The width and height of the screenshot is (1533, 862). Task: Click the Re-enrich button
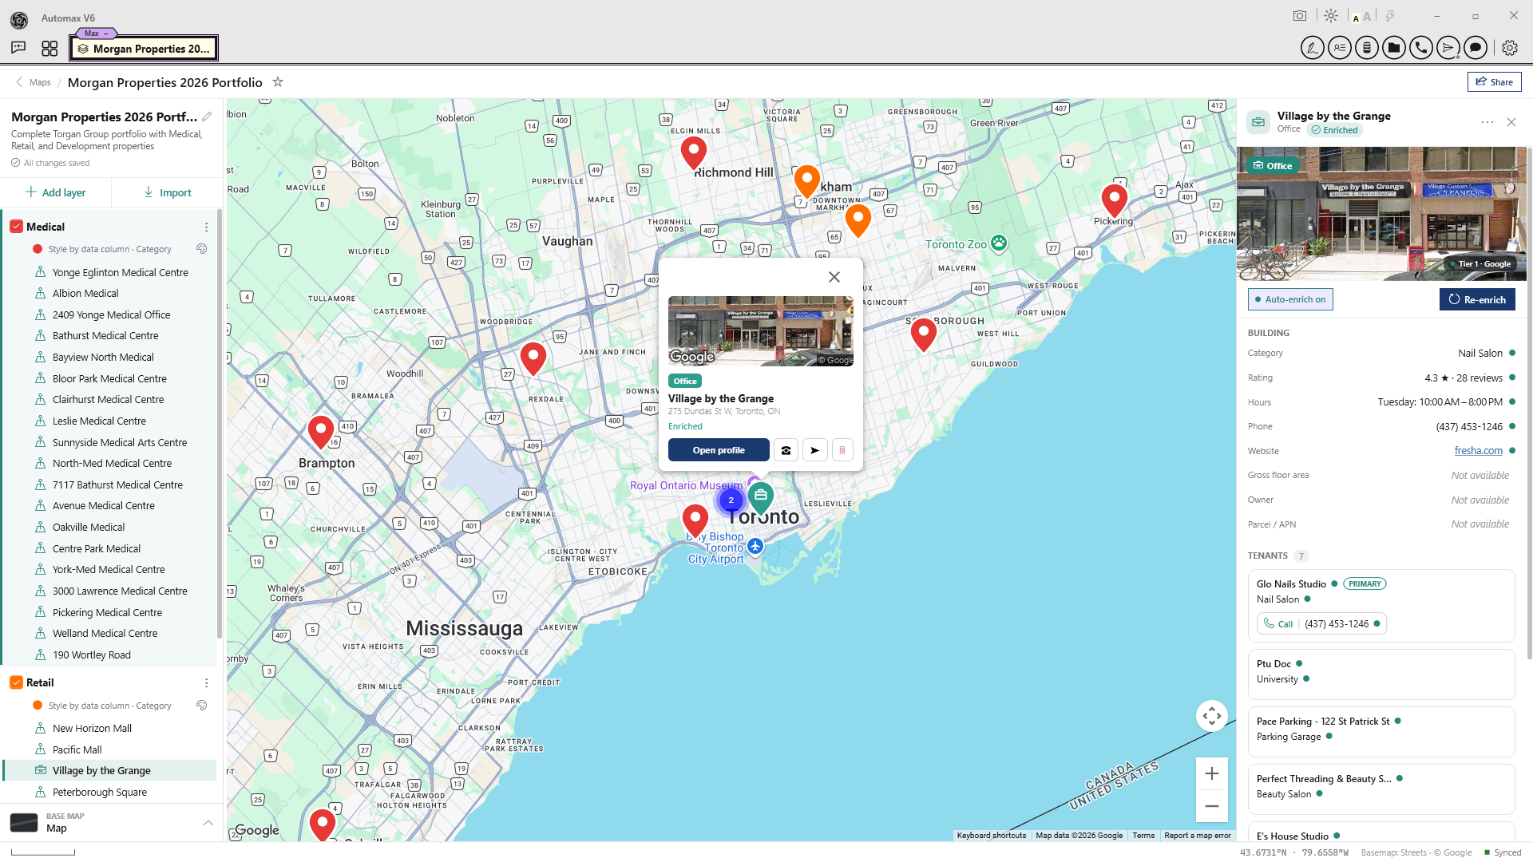[x=1477, y=299]
